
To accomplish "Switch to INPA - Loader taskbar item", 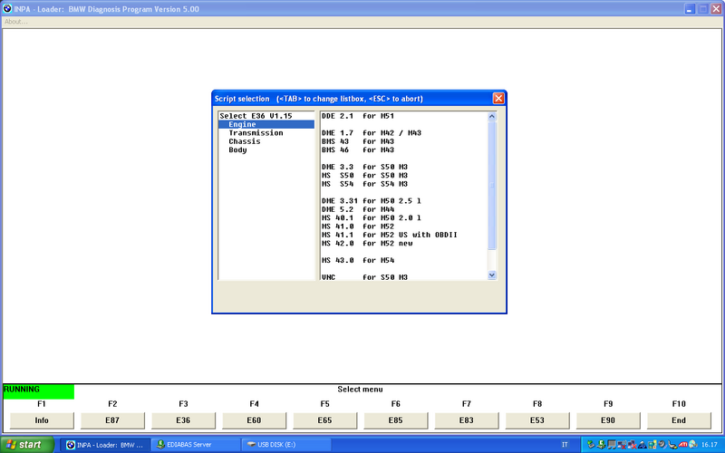I will (x=105, y=445).
